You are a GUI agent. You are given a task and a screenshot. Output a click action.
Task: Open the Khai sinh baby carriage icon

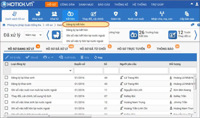pos(37,14)
